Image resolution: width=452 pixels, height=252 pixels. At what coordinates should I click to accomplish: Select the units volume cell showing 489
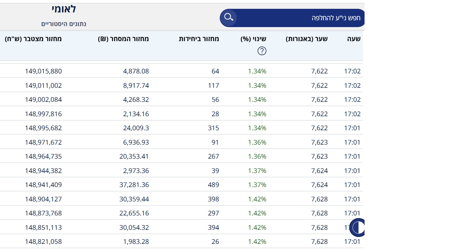pos(213,185)
